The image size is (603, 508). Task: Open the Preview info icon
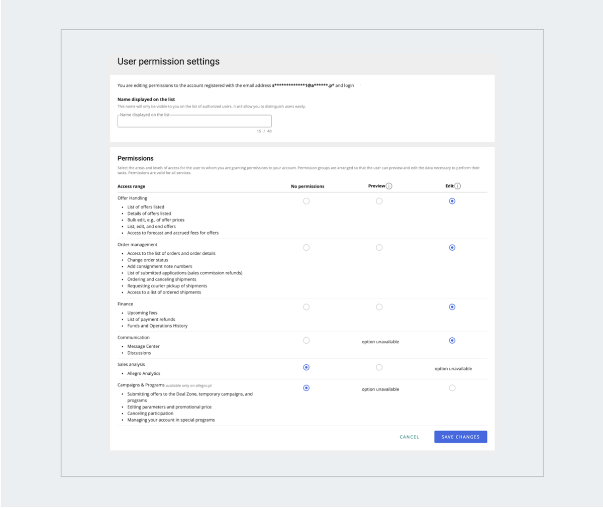(x=389, y=186)
